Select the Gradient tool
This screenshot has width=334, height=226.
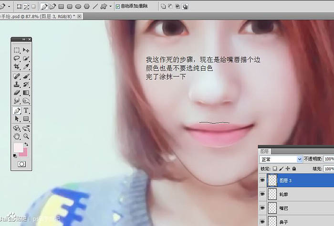[26, 93]
